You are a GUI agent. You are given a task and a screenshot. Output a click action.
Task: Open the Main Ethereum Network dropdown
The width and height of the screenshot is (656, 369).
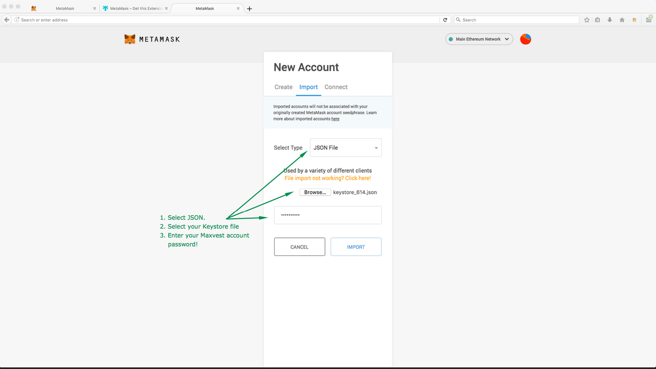[479, 39]
